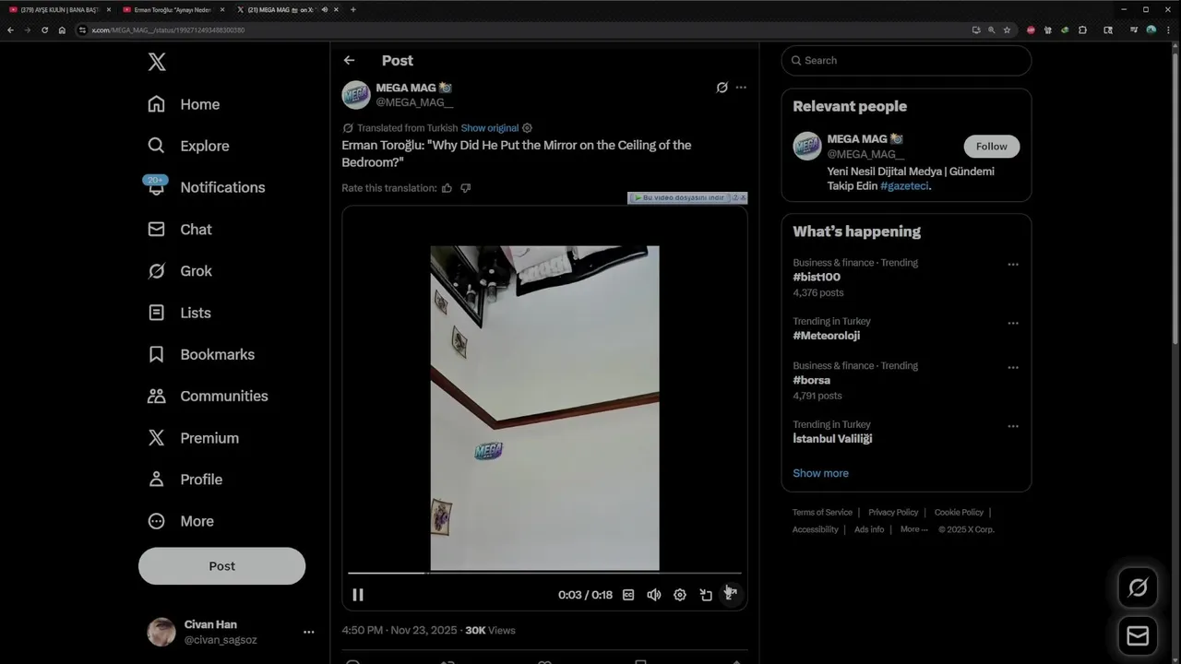Go to Home in the sidebar
The image size is (1181, 664).
pos(184,104)
